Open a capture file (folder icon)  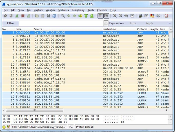(37, 16)
